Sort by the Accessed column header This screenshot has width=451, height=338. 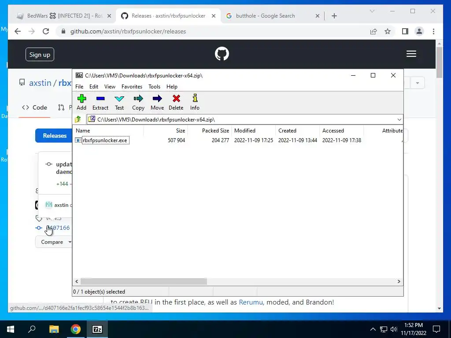pos(341,130)
